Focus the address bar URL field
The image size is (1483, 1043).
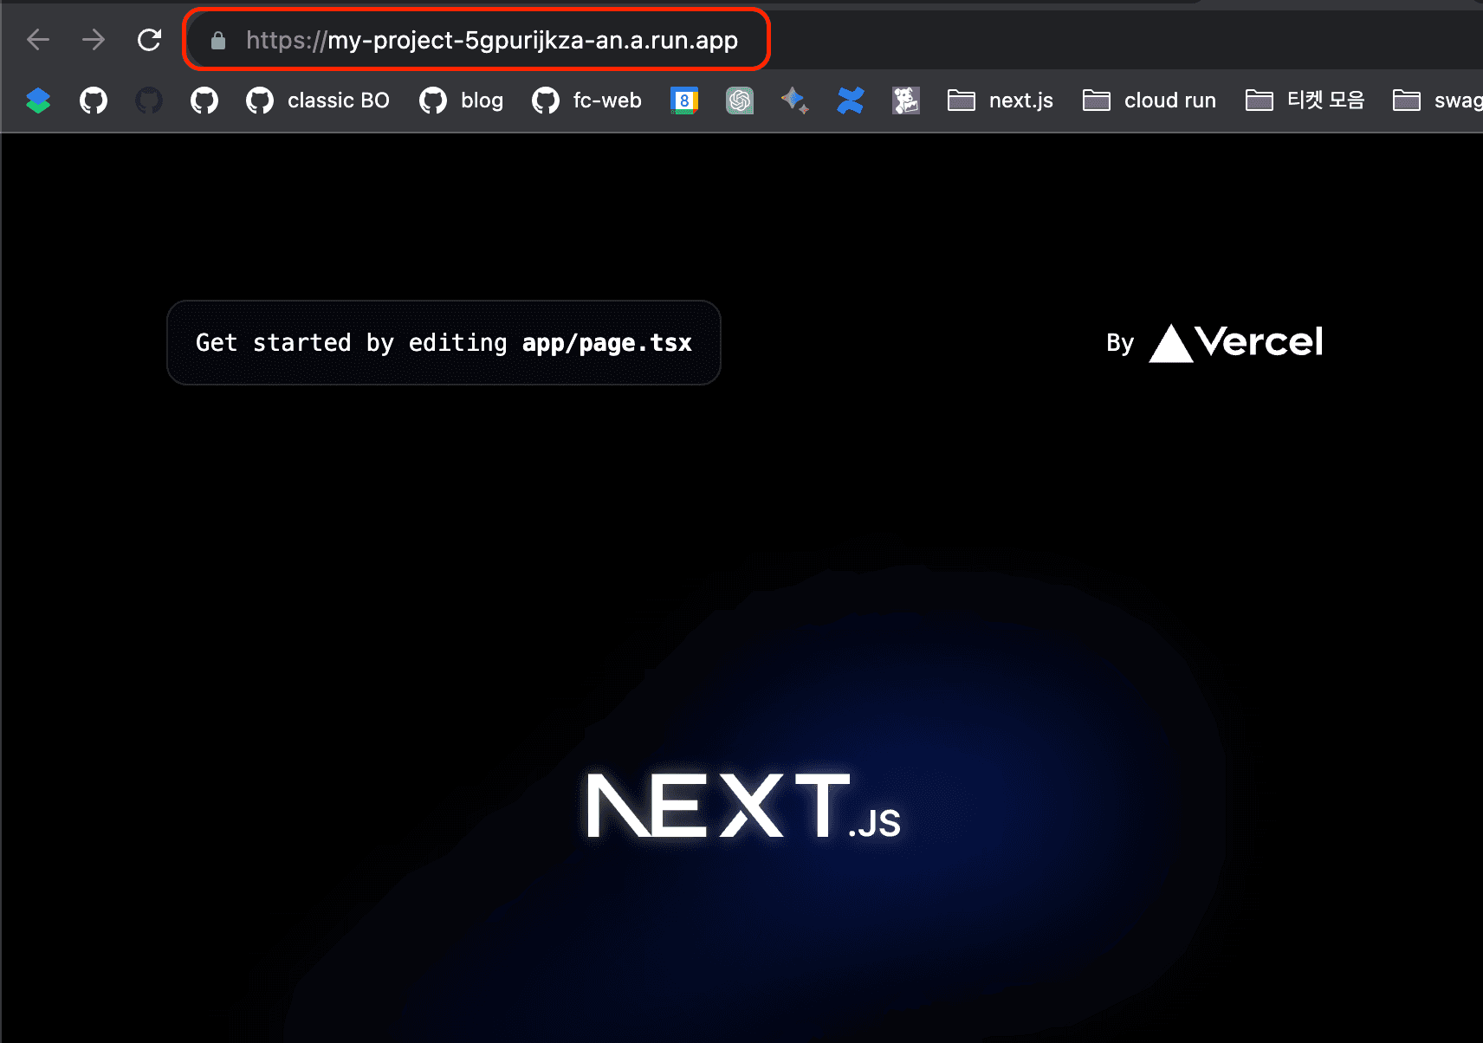(491, 41)
